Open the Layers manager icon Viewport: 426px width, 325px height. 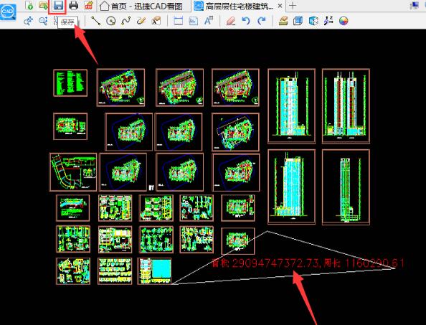[x=283, y=21]
